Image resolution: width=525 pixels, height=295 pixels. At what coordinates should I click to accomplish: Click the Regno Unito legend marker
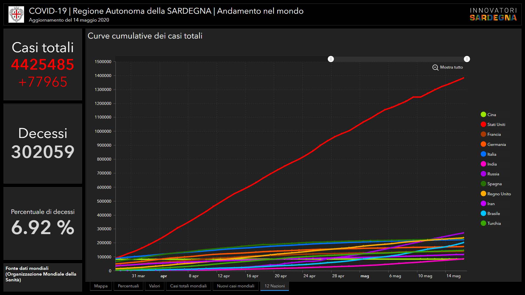tap(483, 194)
